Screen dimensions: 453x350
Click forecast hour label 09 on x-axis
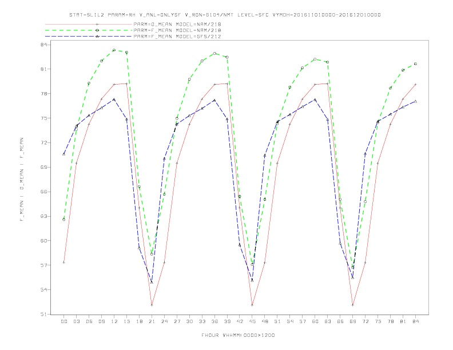[101, 321]
